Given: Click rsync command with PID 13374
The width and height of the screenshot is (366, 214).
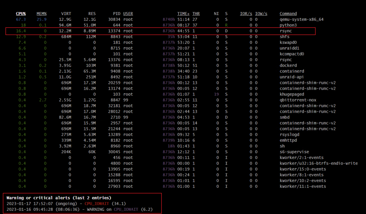Looking at the screenshot, I should tap(286, 31).
